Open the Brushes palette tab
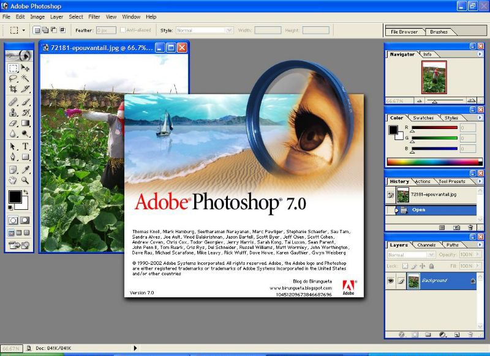The image size is (490, 356). 439,32
